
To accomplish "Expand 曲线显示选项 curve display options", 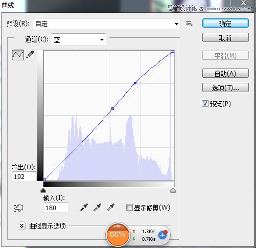I will (22, 226).
